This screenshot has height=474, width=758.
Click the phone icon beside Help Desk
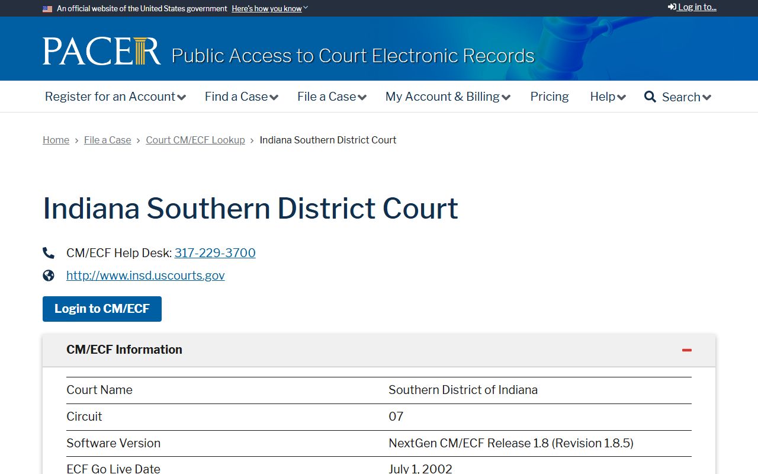tap(49, 253)
